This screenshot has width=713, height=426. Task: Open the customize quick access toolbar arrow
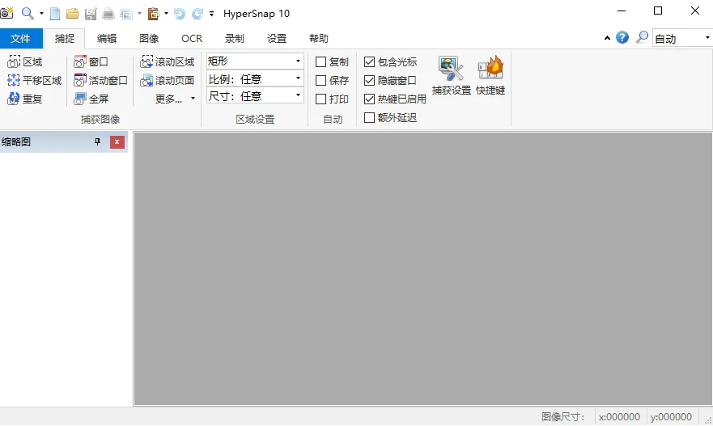pyautogui.click(x=211, y=14)
